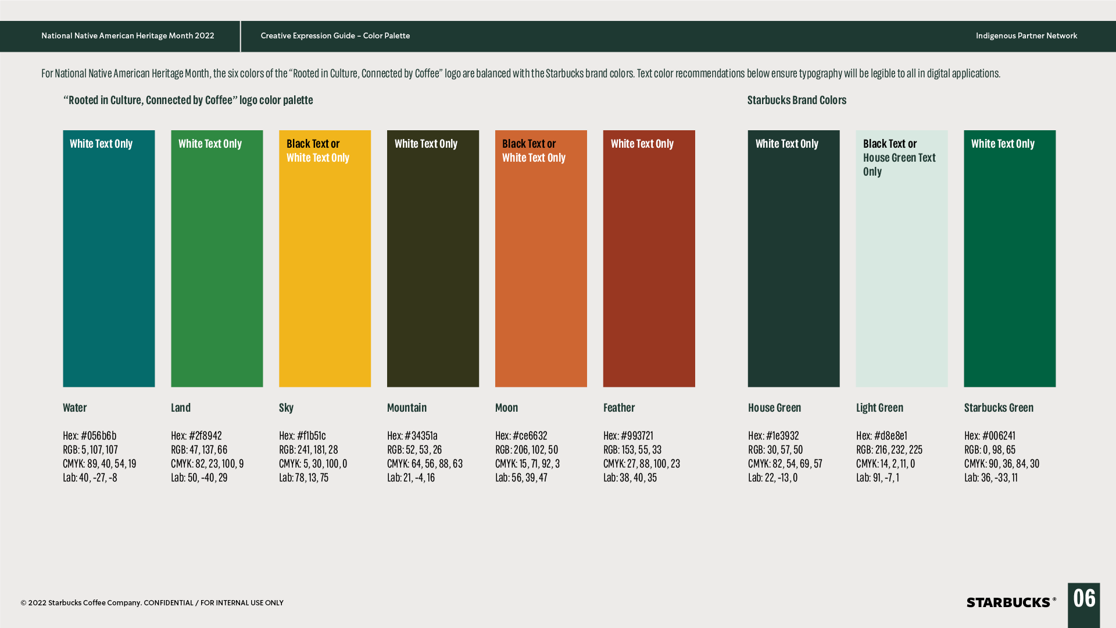Click 'Hex: #d8e8e1' value
The image size is (1116, 628).
(882, 436)
